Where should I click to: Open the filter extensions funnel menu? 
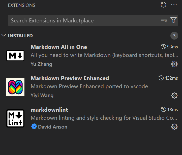tap(173, 20)
